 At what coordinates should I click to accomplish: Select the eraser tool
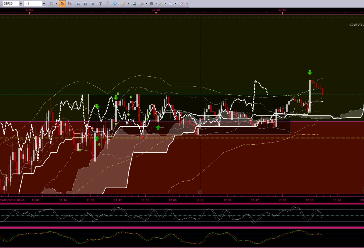[181, 4]
